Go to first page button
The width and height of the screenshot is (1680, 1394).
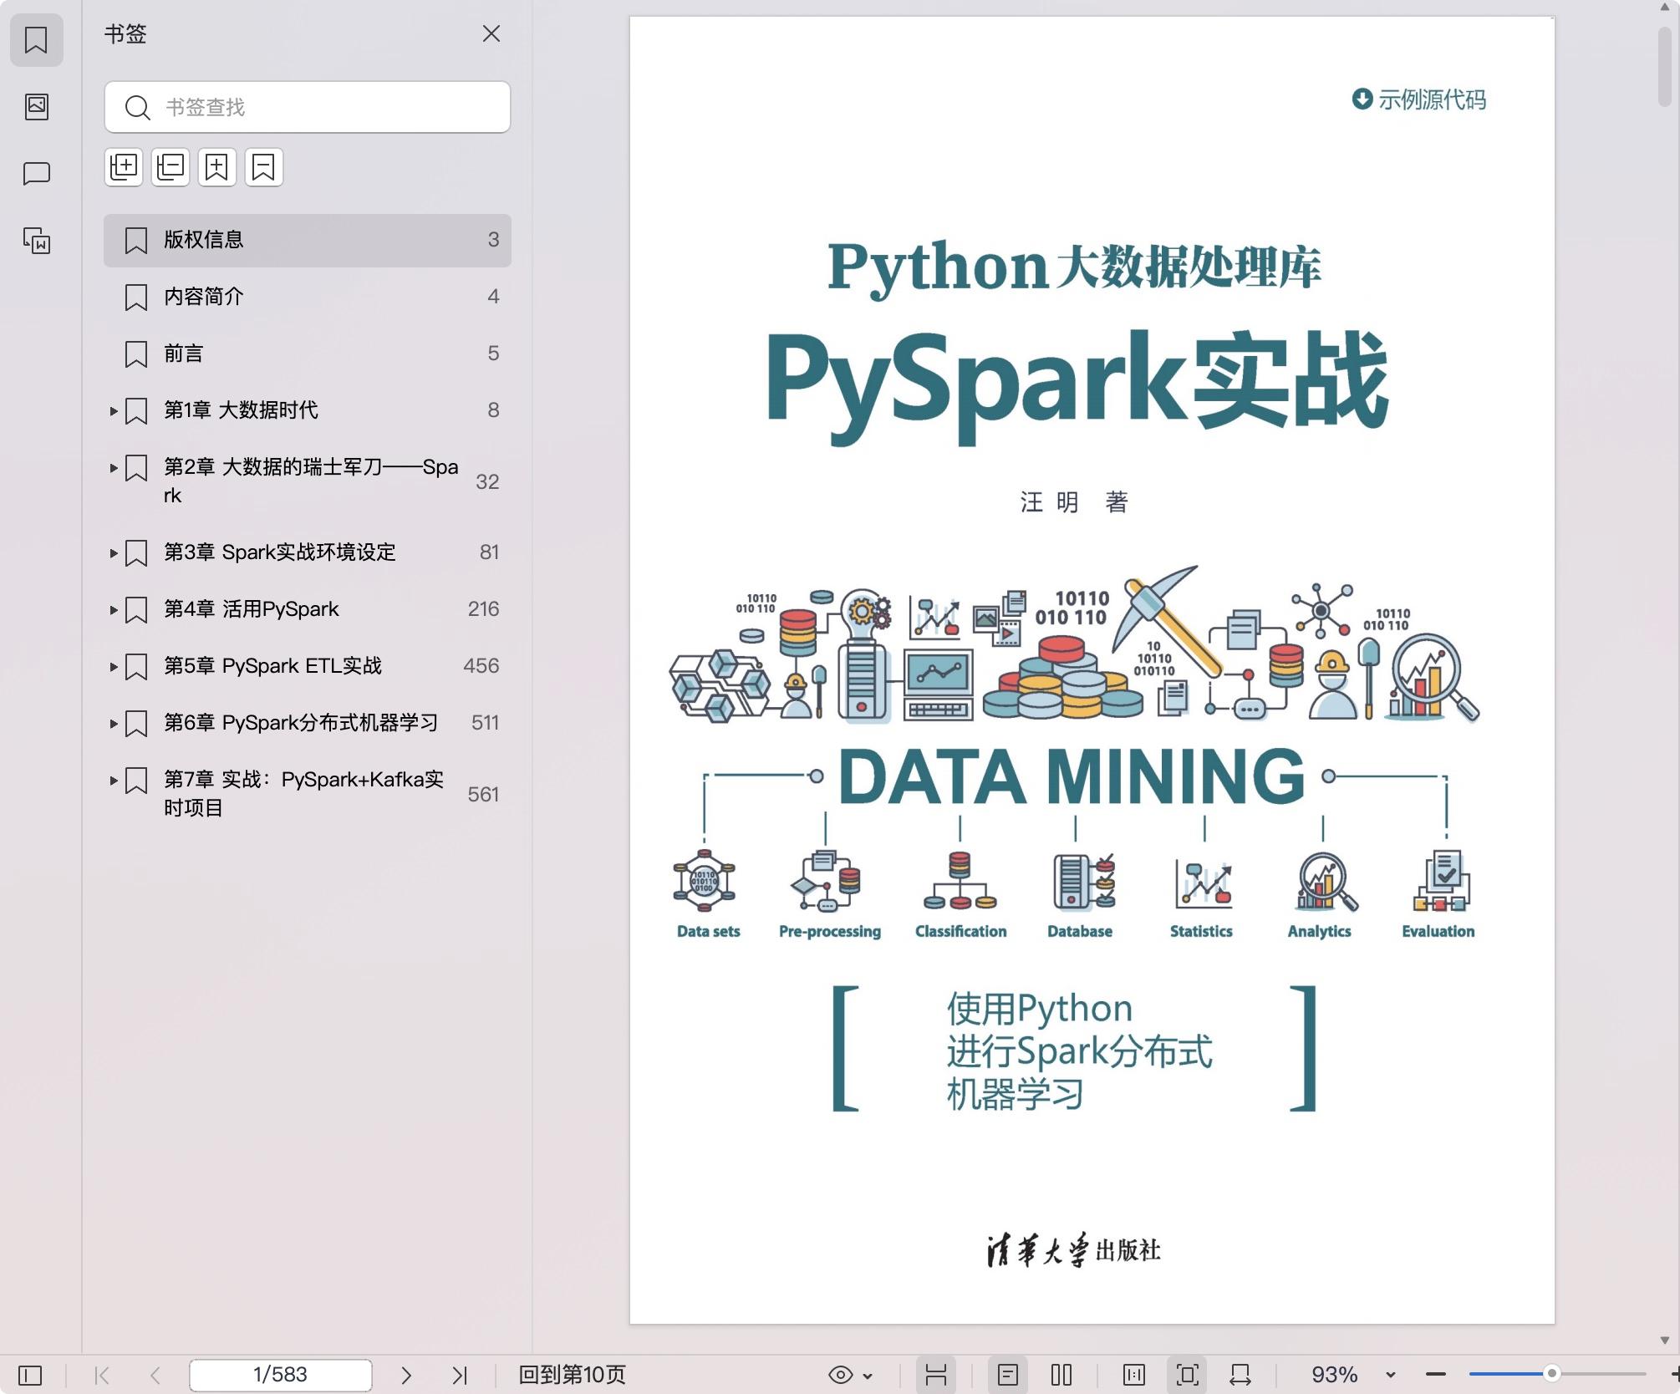click(102, 1375)
